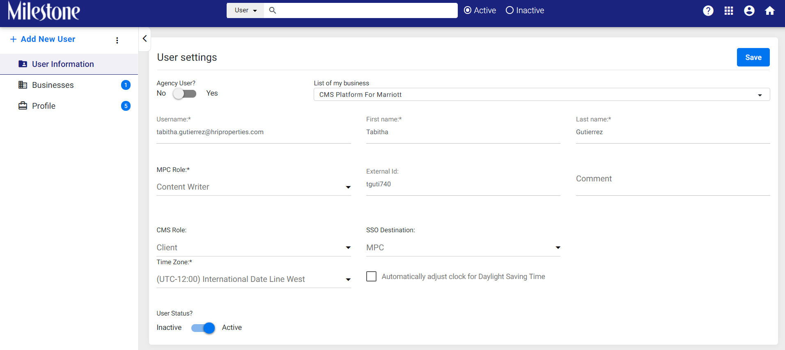This screenshot has height=350, width=785.
Task: Select the Profile menu item
Action: [69, 106]
